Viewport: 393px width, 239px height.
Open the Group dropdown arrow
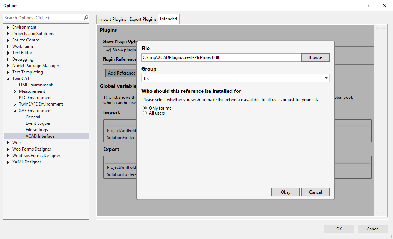326,78
